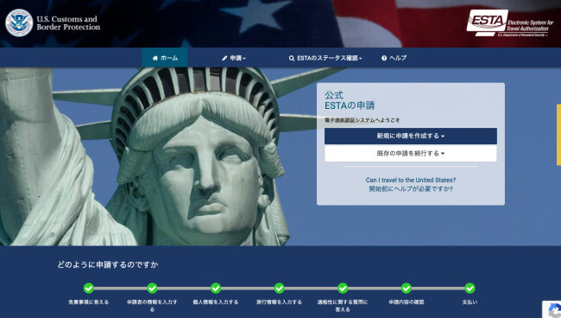This screenshot has height=318, width=561.
Task: Click 既存の申請を続行する button
Action: coord(410,153)
